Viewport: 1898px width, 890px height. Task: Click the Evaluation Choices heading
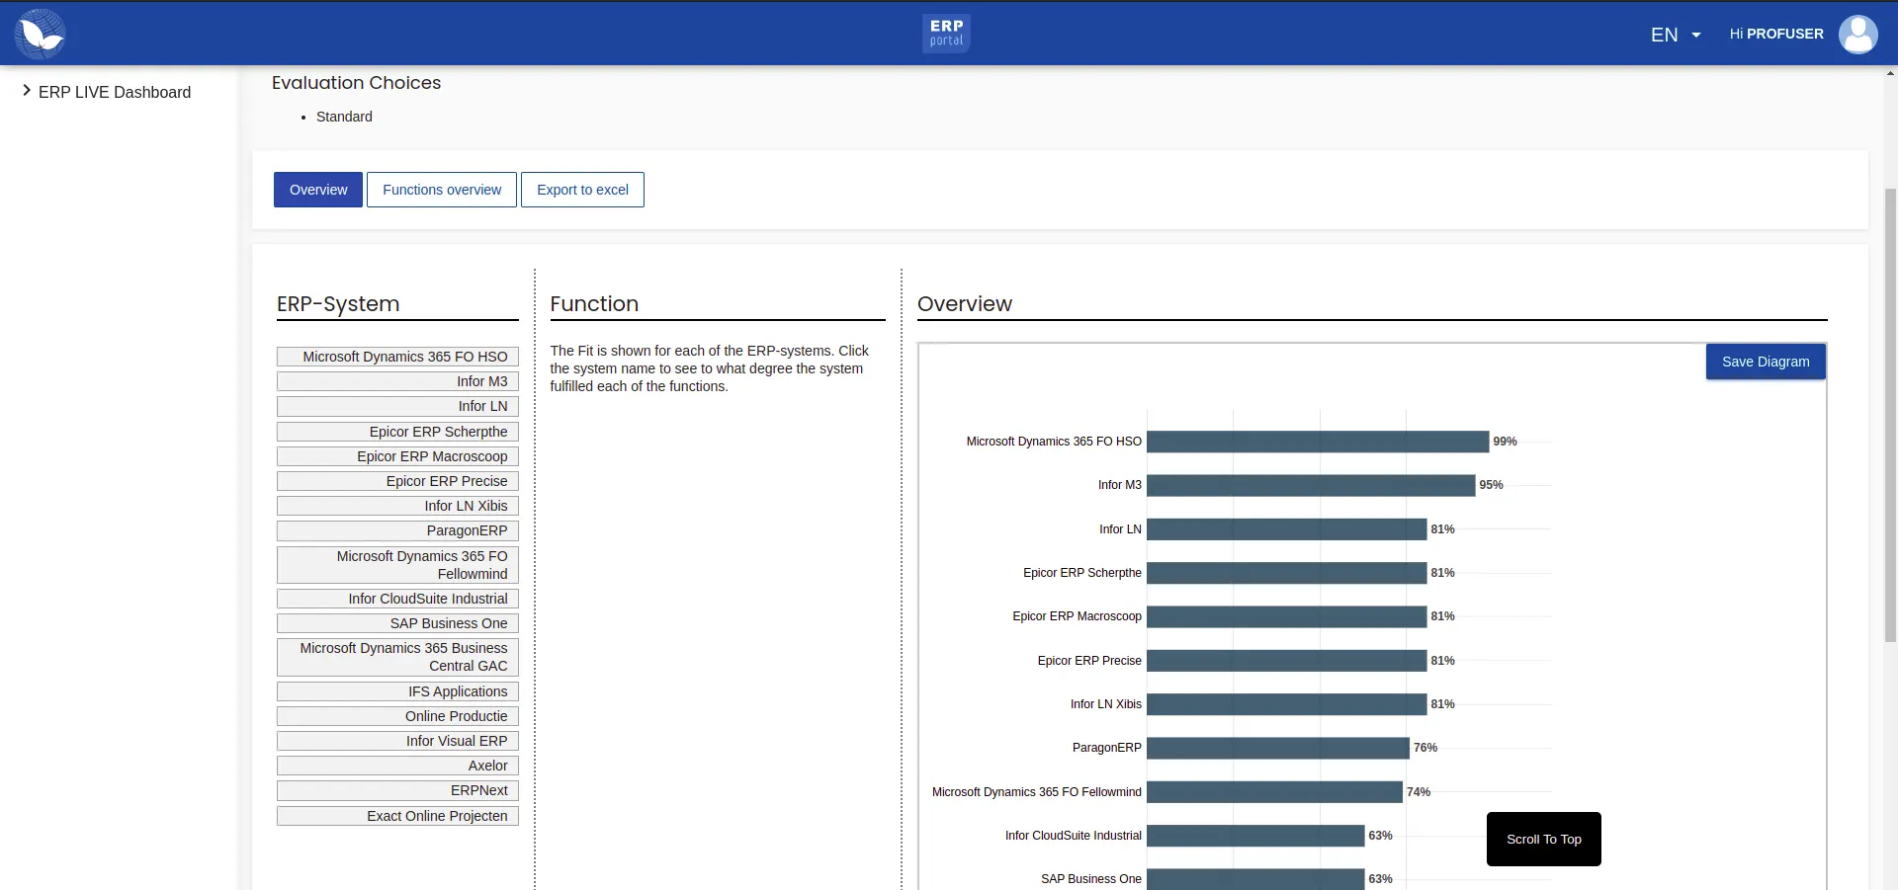click(x=356, y=83)
